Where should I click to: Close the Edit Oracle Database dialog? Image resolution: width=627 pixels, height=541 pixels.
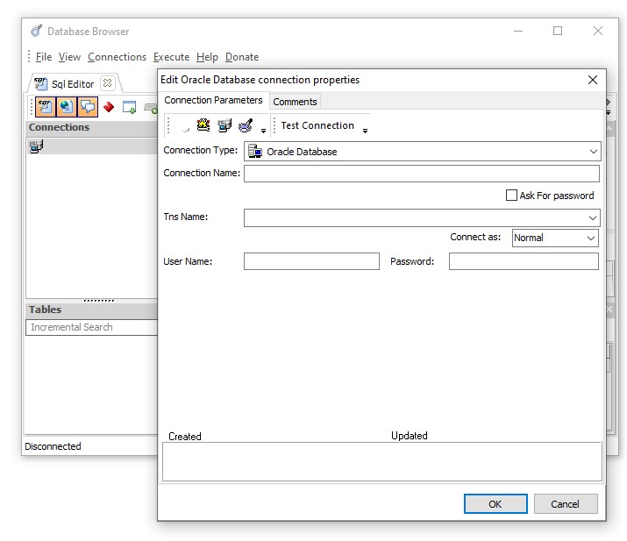pos(593,80)
